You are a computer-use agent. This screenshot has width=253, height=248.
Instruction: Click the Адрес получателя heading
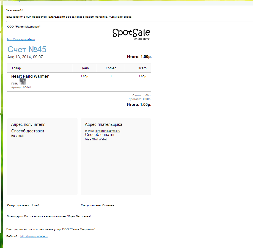coord(28,124)
